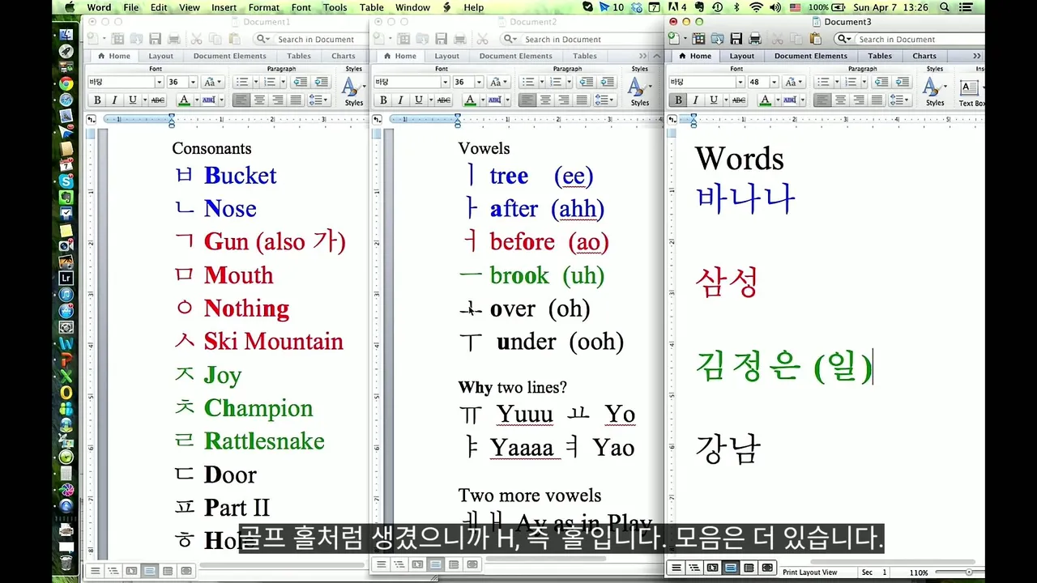
Task: Open font name dropdown in Document3
Action: click(x=740, y=82)
